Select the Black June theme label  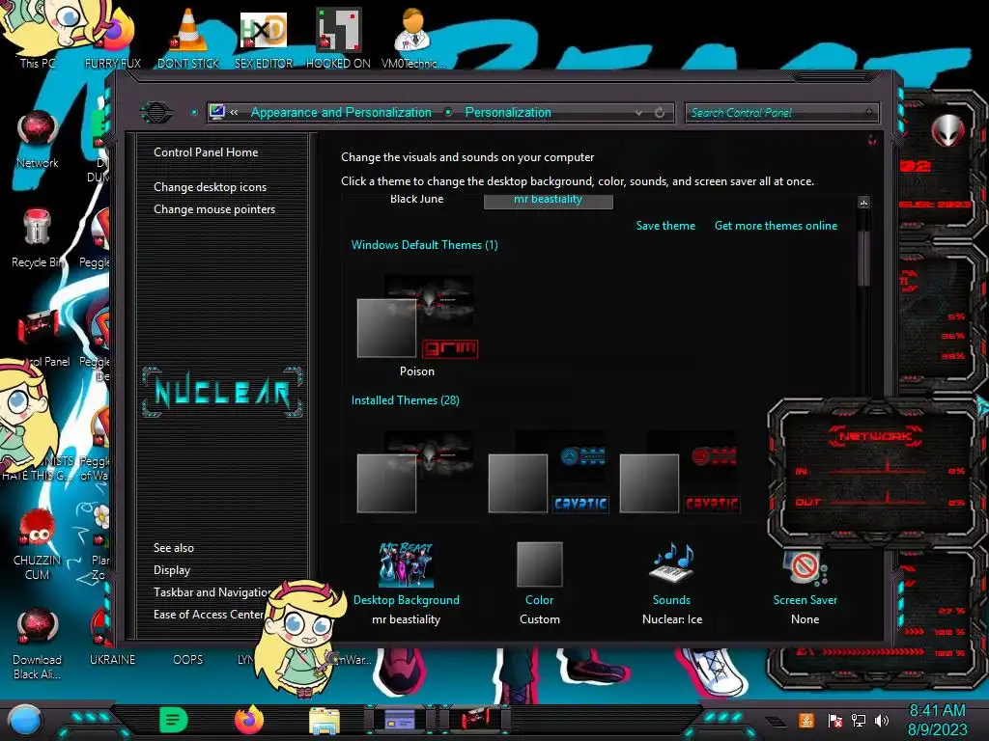[416, 199]
